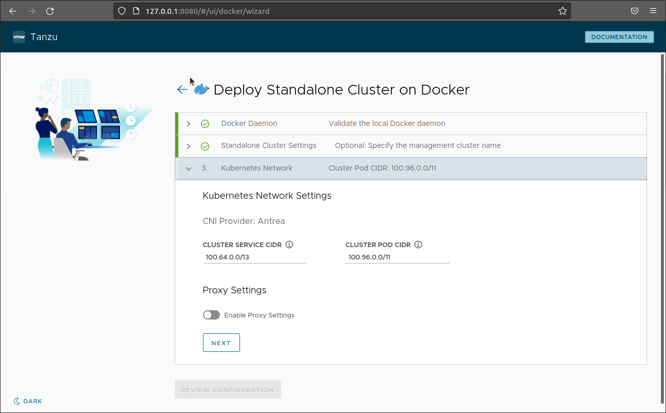Click 'Cluster Pod CIDR: 100.96.0.0/11' summary text

point(382,168)
